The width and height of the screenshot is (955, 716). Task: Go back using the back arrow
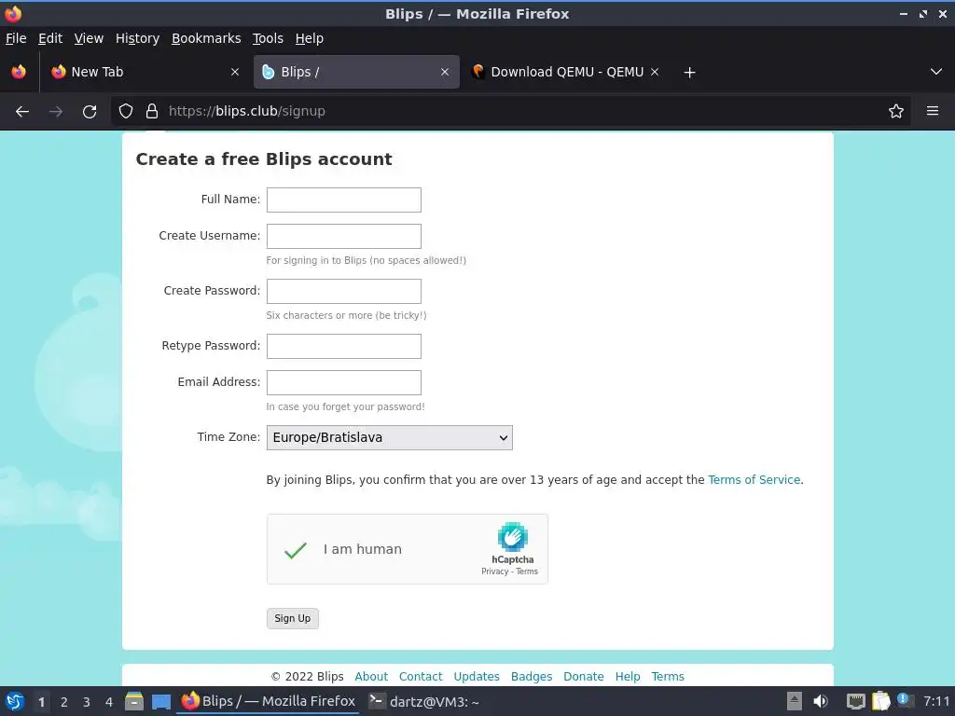pos(22,112)
